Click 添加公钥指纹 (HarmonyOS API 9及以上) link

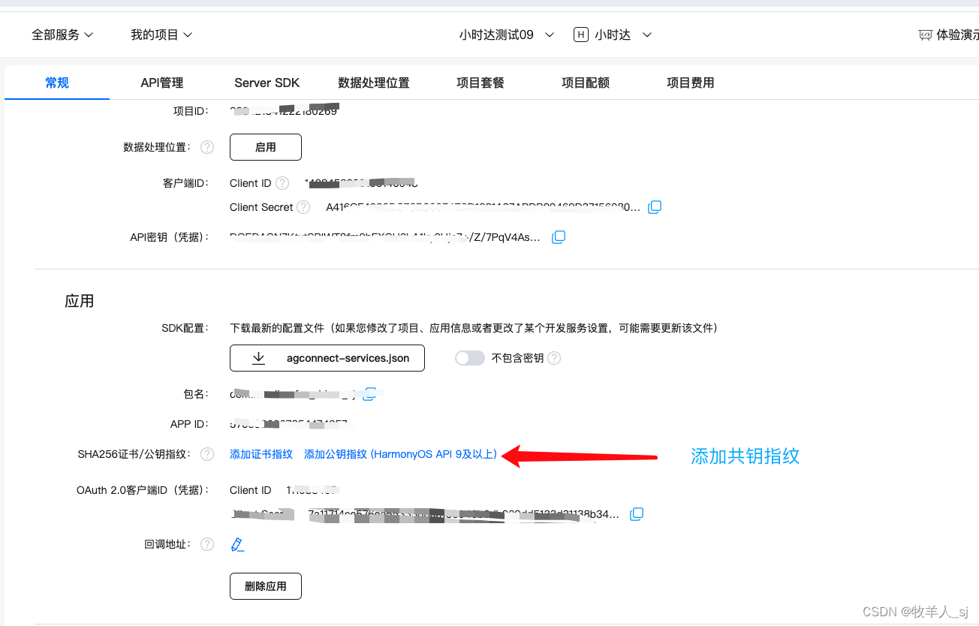click(x=400, y=454)
